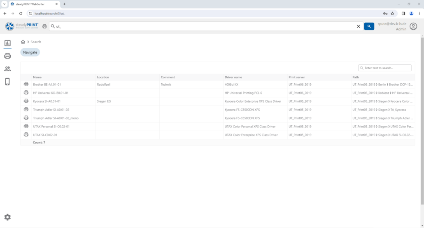Click the page vertical scrollbar
The image size is (424, 228).
click(422, 121)
